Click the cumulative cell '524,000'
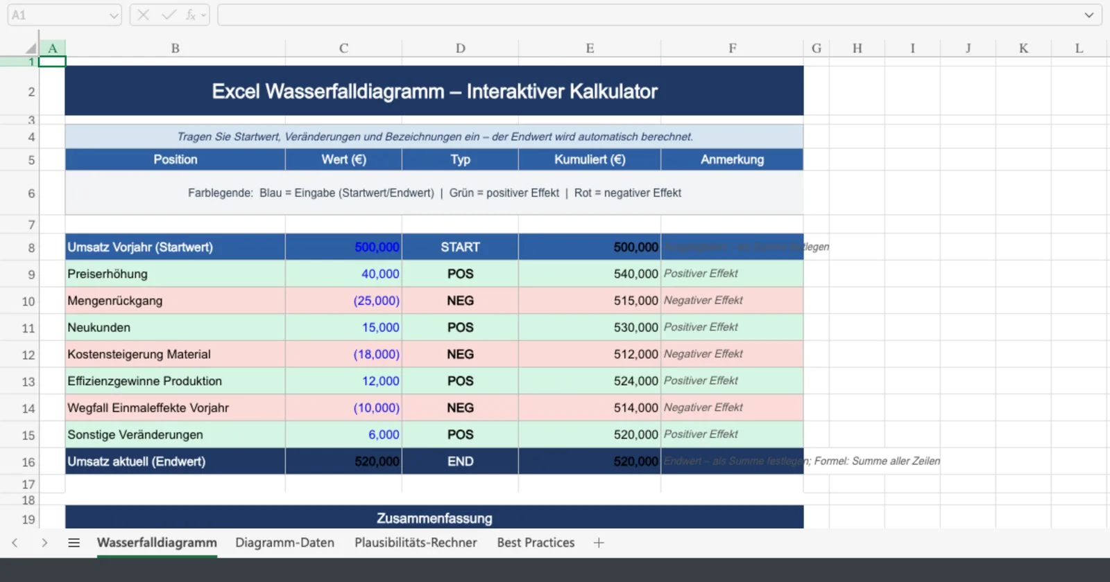The height and width of the screenshot is (582, 1110). click(590, 381)
